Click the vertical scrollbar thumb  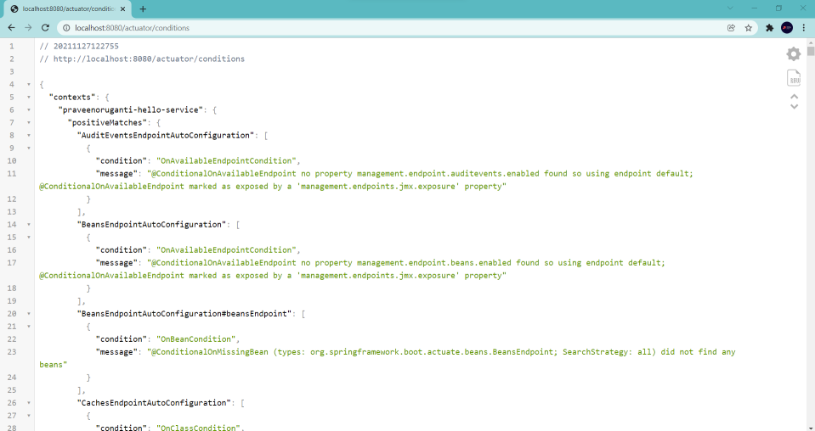(x=810, y=51)
